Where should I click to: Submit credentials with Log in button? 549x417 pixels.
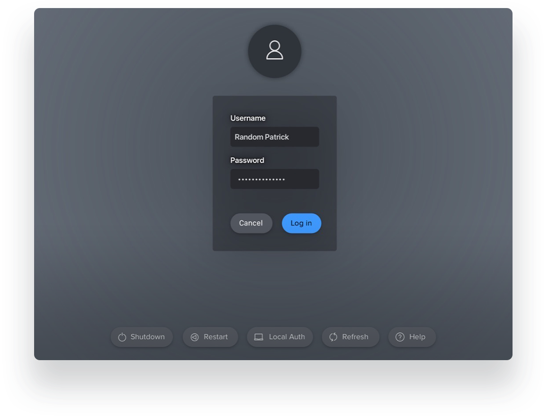click(301, 223)
